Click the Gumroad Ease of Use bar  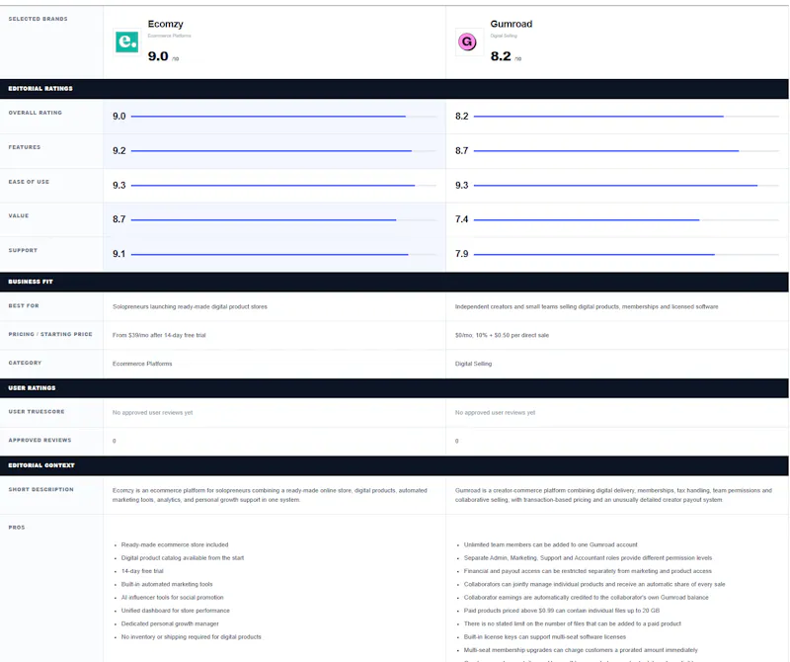(626, 186)
